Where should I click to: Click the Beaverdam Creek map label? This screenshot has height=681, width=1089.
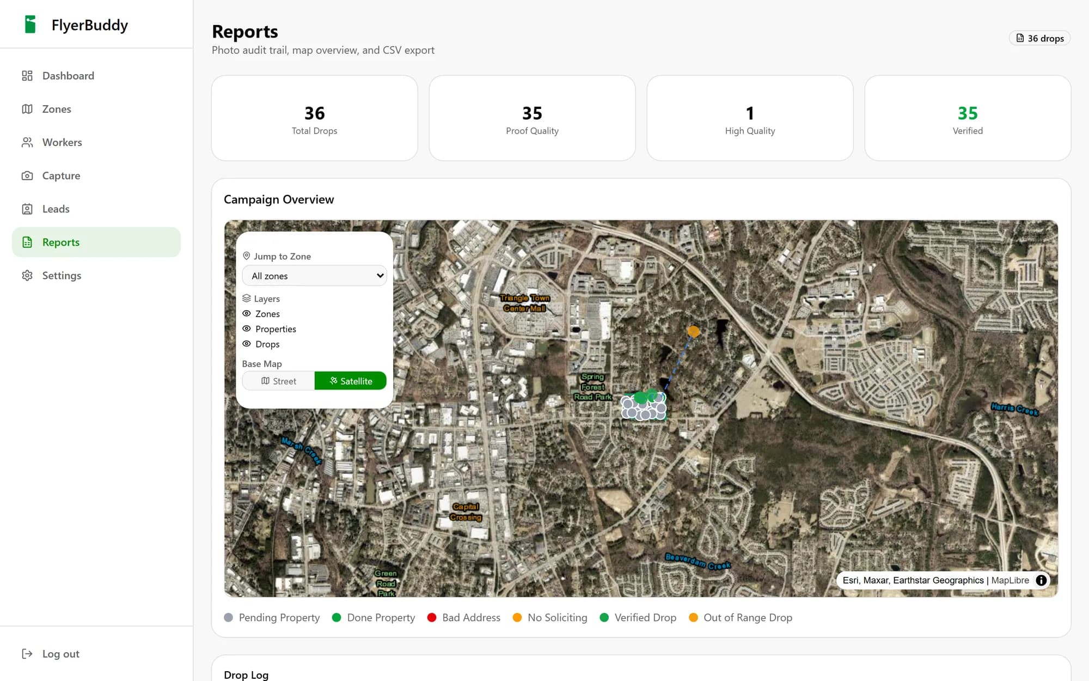[698, 561]
